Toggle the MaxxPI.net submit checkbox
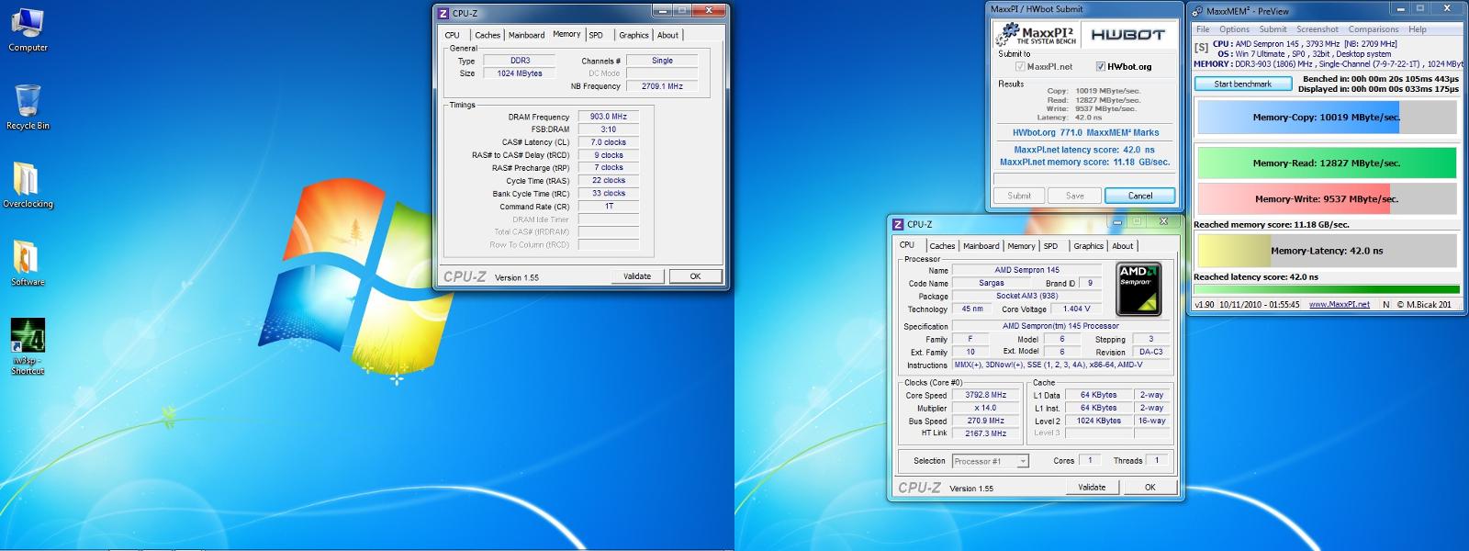This screenshot has height=551, width=1469. (x=1020, y=66)
